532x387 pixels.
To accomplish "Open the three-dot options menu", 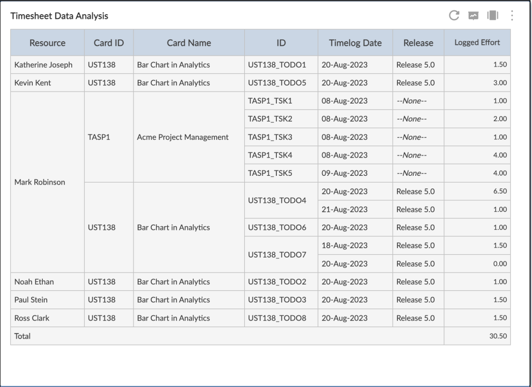I will (x=511, y=16).
